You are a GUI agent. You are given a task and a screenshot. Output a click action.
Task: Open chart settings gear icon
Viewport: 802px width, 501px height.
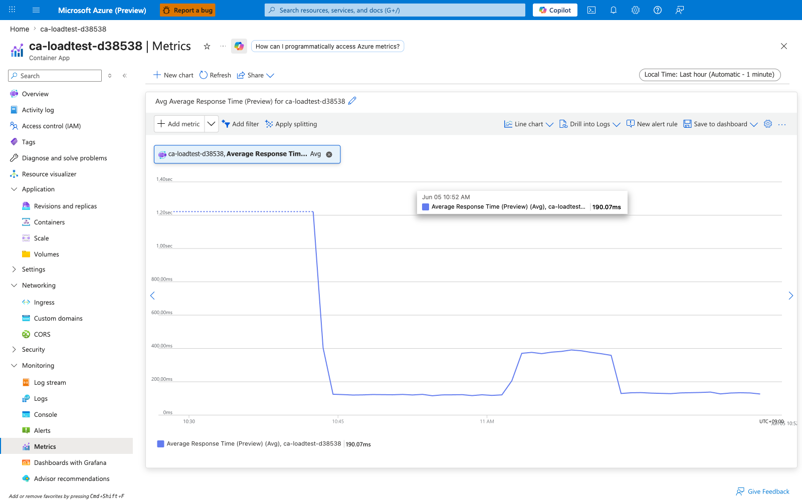768,124
